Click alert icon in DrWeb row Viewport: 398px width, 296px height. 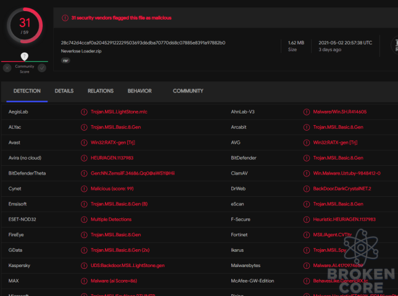click(x=307, y=189)
